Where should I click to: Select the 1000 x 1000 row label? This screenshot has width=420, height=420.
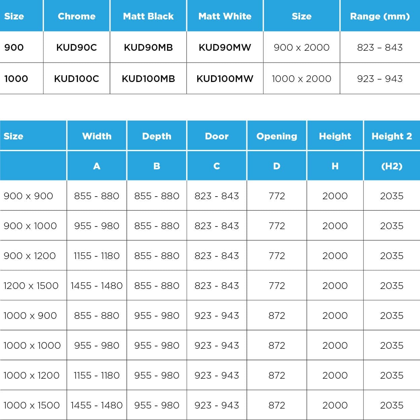point(32,345)
